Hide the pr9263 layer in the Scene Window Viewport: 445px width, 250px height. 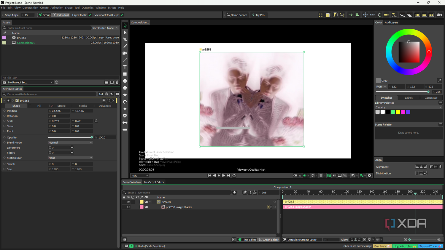pos(128,202)
